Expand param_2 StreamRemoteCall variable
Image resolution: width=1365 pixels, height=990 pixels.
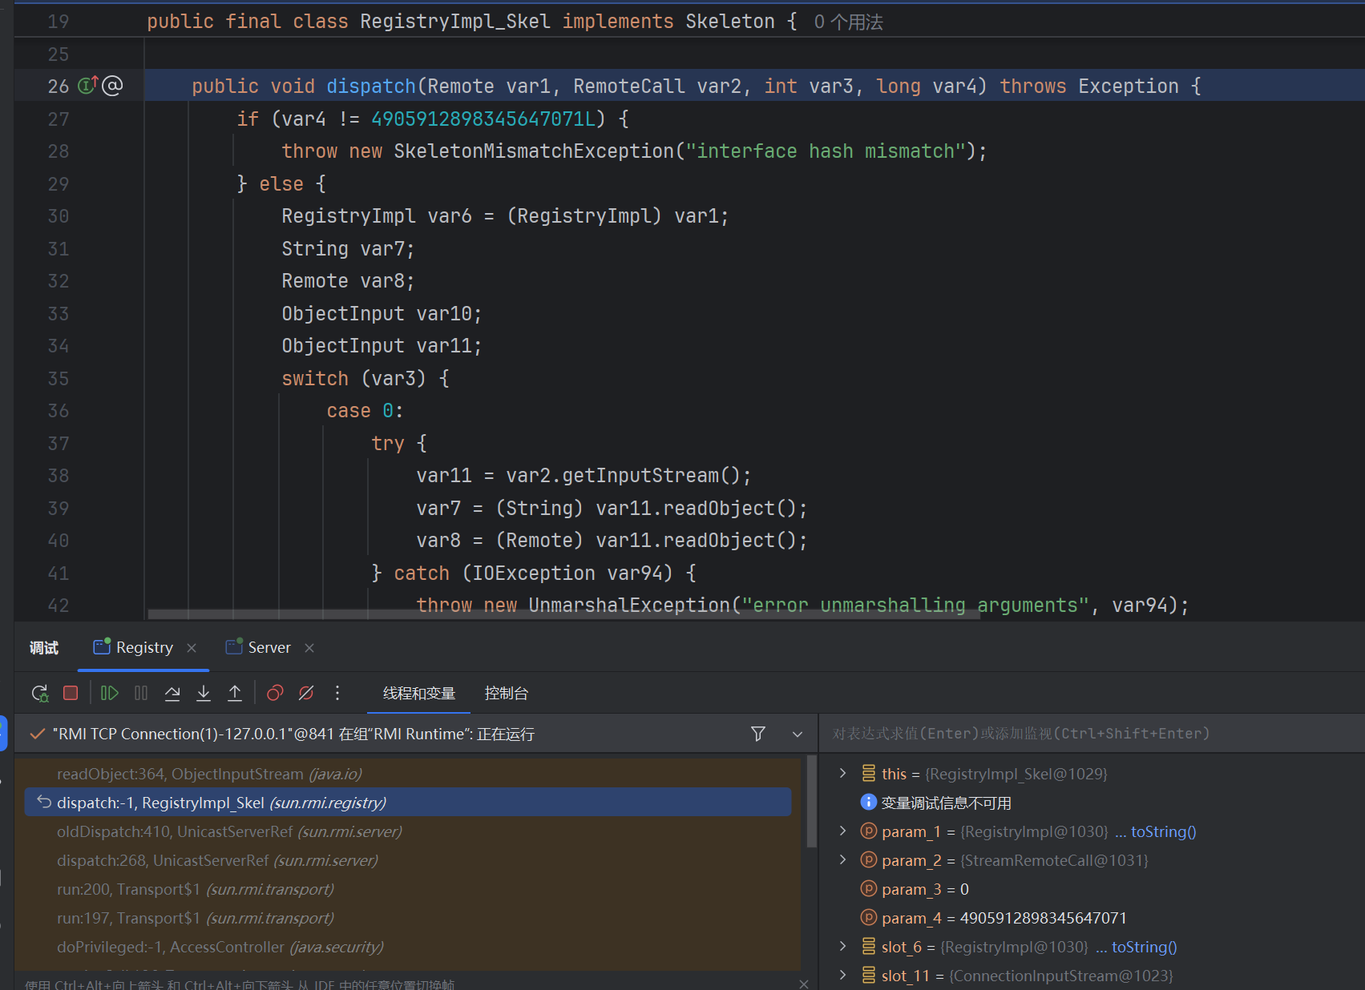(842, 859)
